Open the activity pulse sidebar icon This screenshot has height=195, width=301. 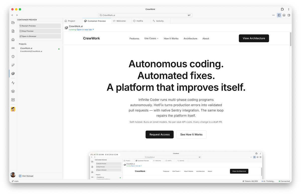pyautogui.click(x=13, y=83)
